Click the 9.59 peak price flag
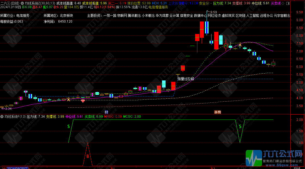 [213, 12]
